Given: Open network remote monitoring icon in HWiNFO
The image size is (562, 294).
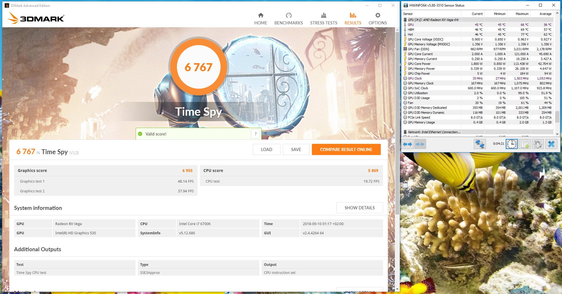Looking at the screenshot, I should point(480,144).
